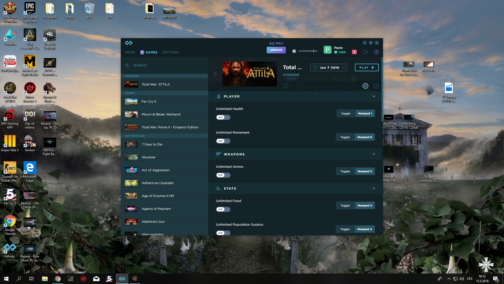Open Google Chrome from the taskbar

[58, 278]
